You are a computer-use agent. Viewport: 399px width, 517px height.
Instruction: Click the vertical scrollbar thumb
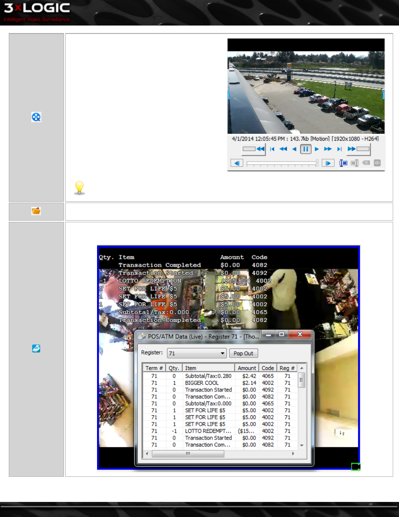coord(302,380)
